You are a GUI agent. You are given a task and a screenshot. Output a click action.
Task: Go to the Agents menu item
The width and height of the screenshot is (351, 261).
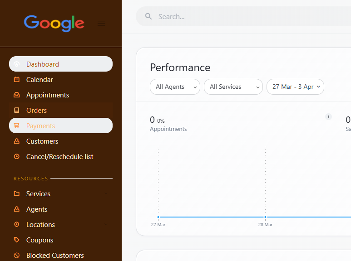(x=37, y=209)
